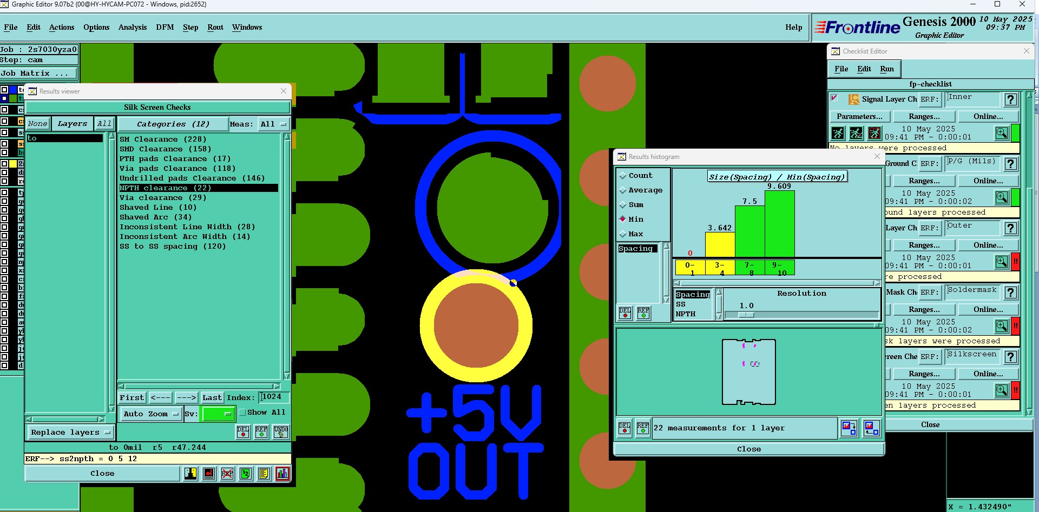Click yellow 3-4 histogram range cell
Image resolution: width=1039 pixels, height=512 pixels.
(x=720, y=268)
